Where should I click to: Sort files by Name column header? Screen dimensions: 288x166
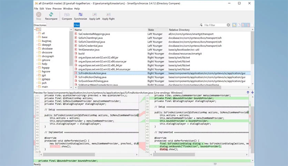click(x=110, y=30)
